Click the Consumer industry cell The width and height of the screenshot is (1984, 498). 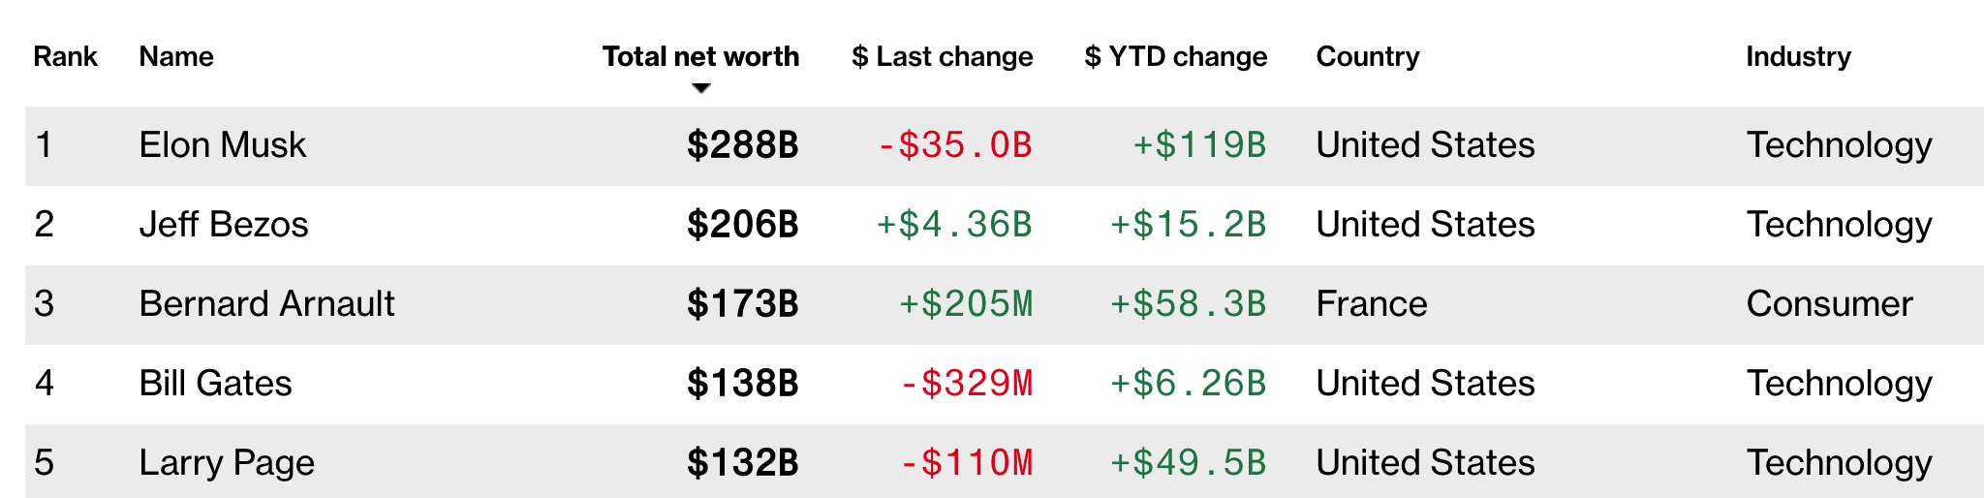coord(1829,304)
